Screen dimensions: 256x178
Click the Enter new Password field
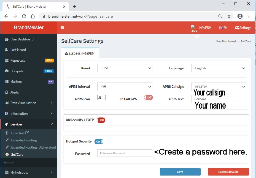point(125,153)
